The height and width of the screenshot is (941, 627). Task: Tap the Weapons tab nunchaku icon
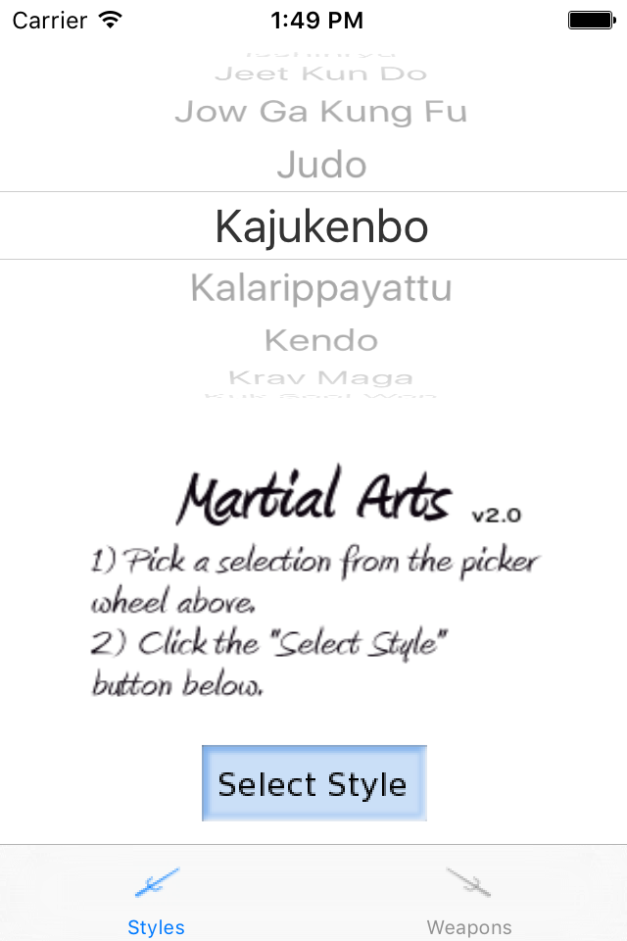pos(468,882)
